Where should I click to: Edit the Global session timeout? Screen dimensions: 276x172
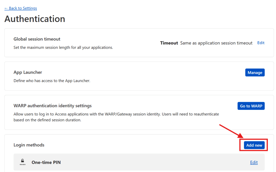[261, 43]
